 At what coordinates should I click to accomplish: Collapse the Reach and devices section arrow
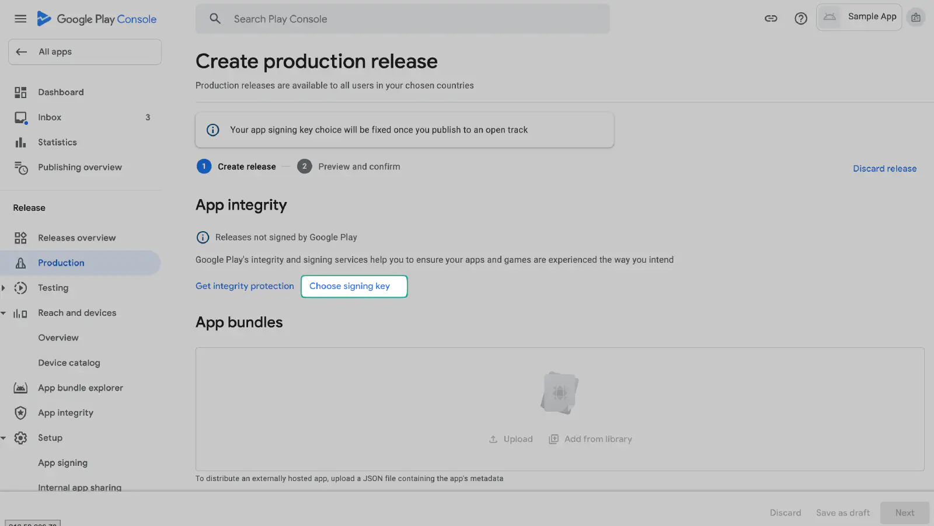[4, 313]
